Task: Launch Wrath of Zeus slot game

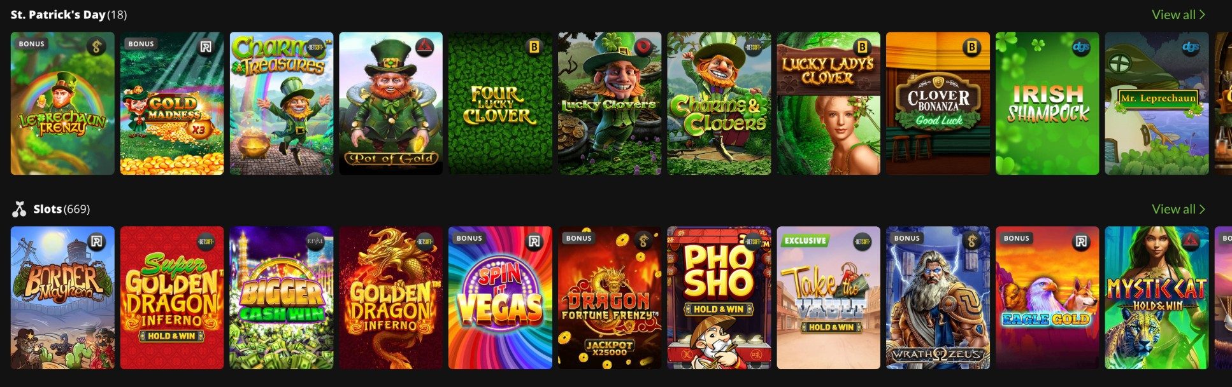Action: (x=938, y=298)
